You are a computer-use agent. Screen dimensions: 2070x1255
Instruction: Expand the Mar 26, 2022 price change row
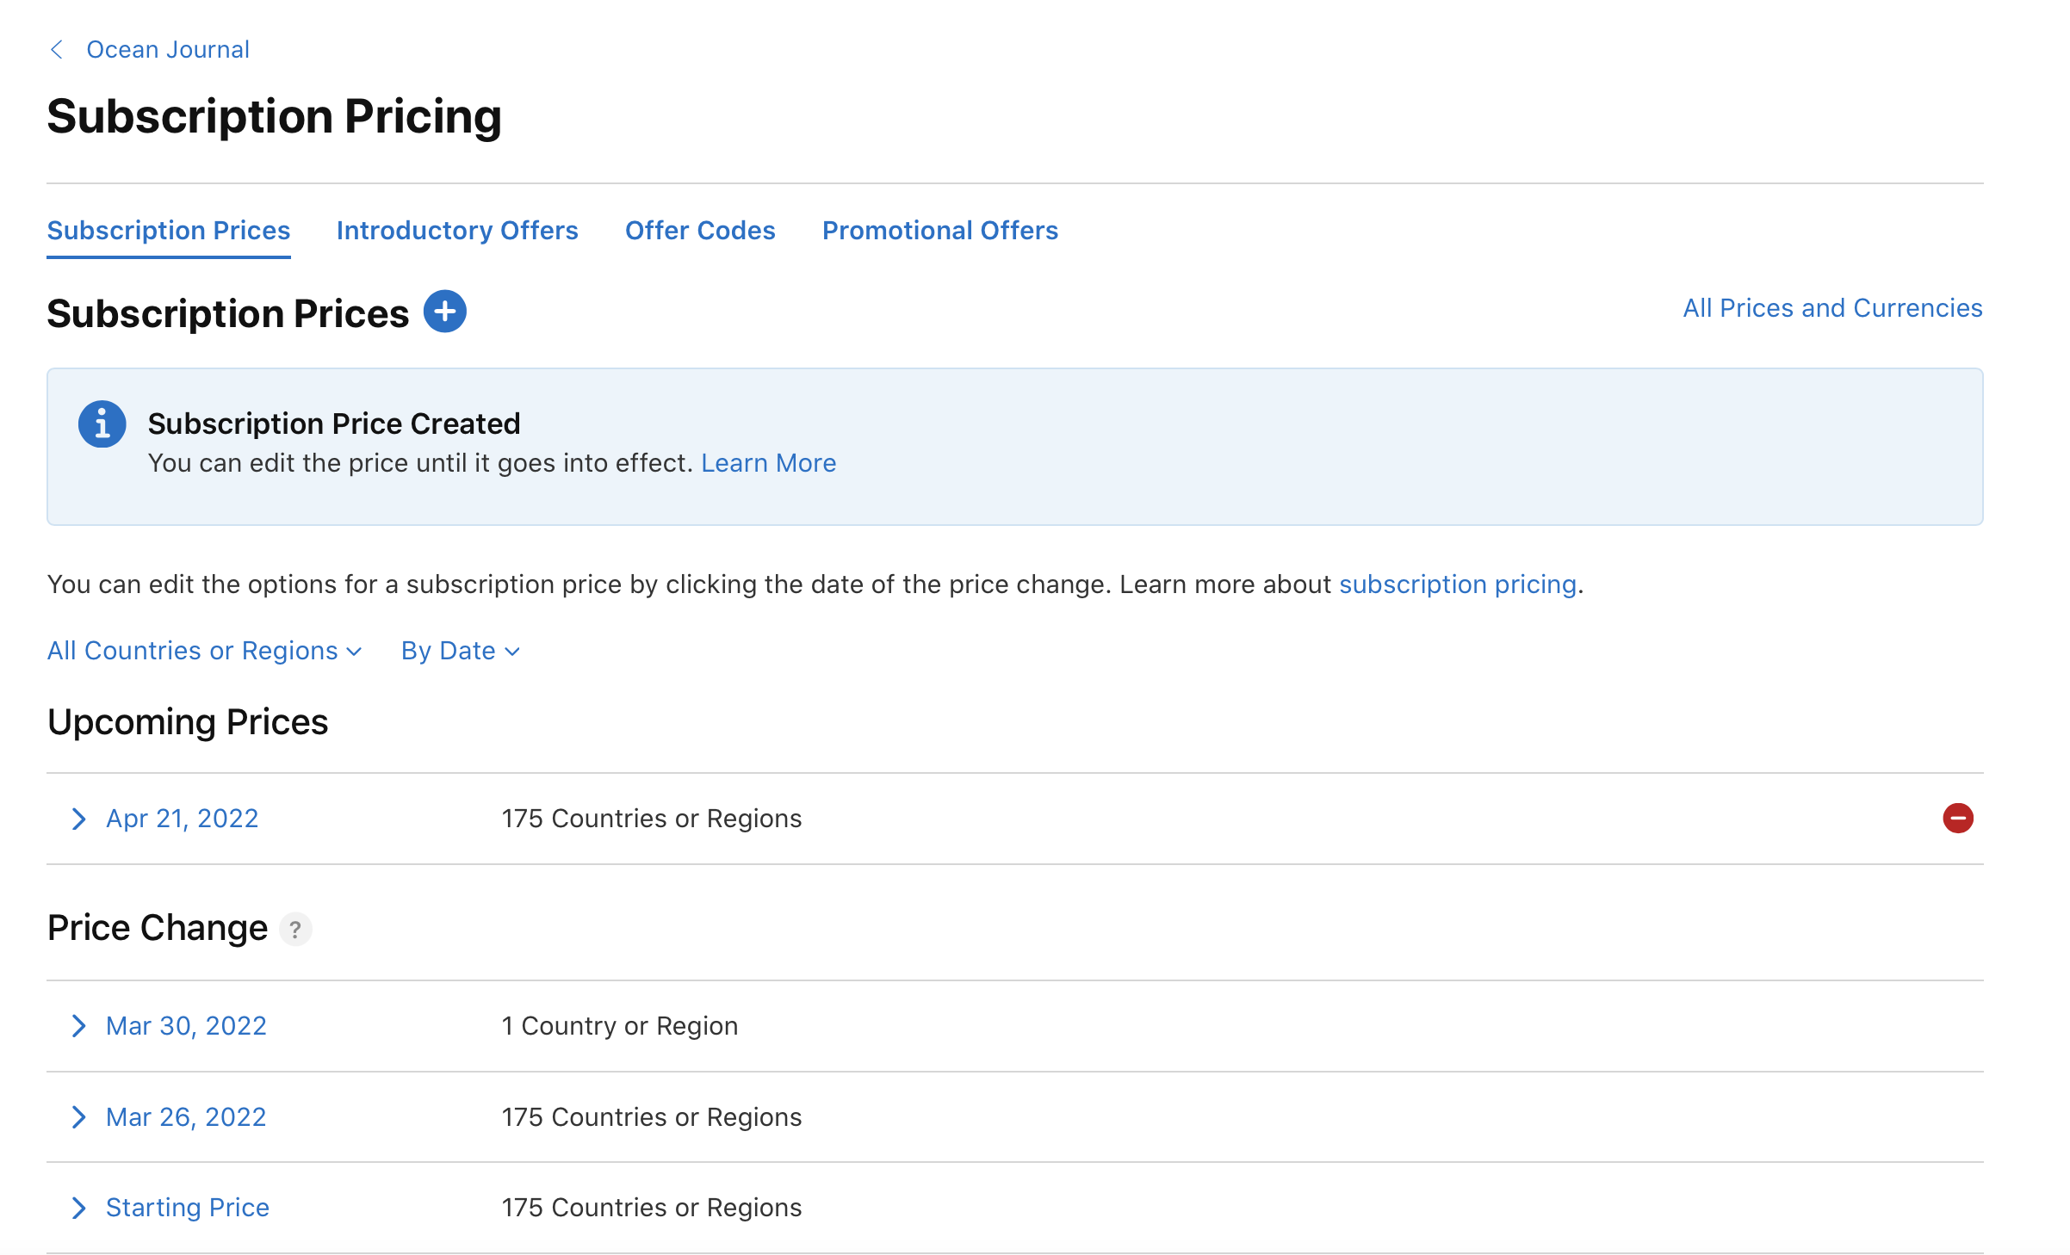coord(185,1116)
